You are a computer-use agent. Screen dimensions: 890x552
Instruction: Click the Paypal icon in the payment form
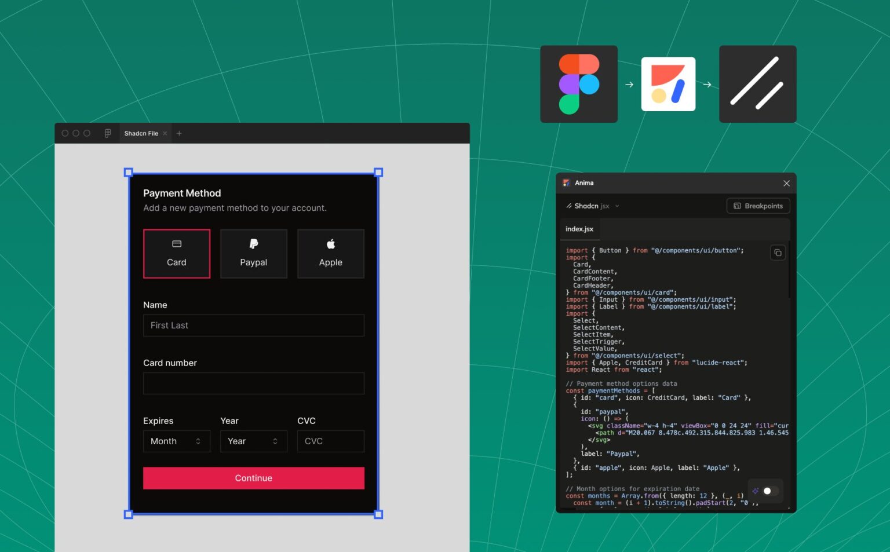(x=253, y=243)
